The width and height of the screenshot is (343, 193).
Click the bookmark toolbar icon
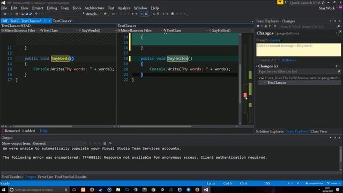(173, 14)
